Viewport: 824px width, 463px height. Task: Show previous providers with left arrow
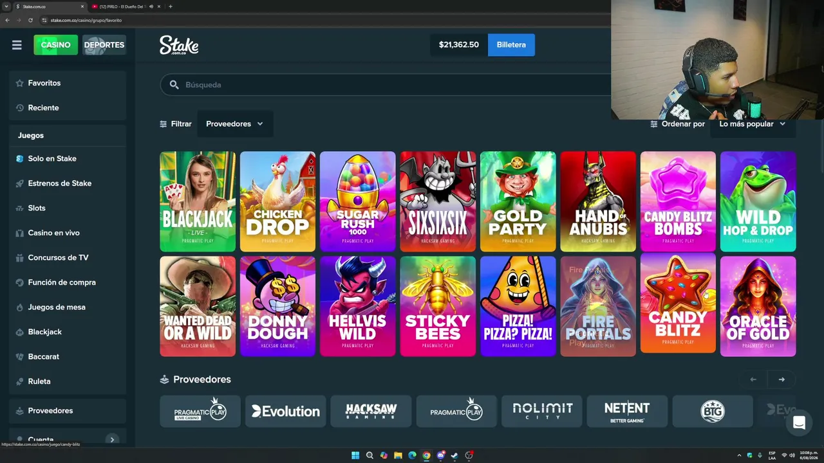pyautogui.click(x=753, y=379)
